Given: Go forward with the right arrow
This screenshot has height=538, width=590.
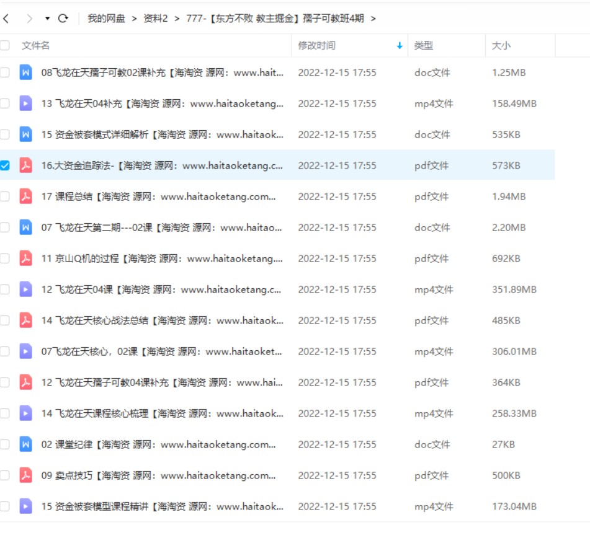Looking at the screenshot, I should 29,18.
